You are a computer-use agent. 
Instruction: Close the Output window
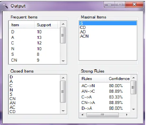coord(134,5)
